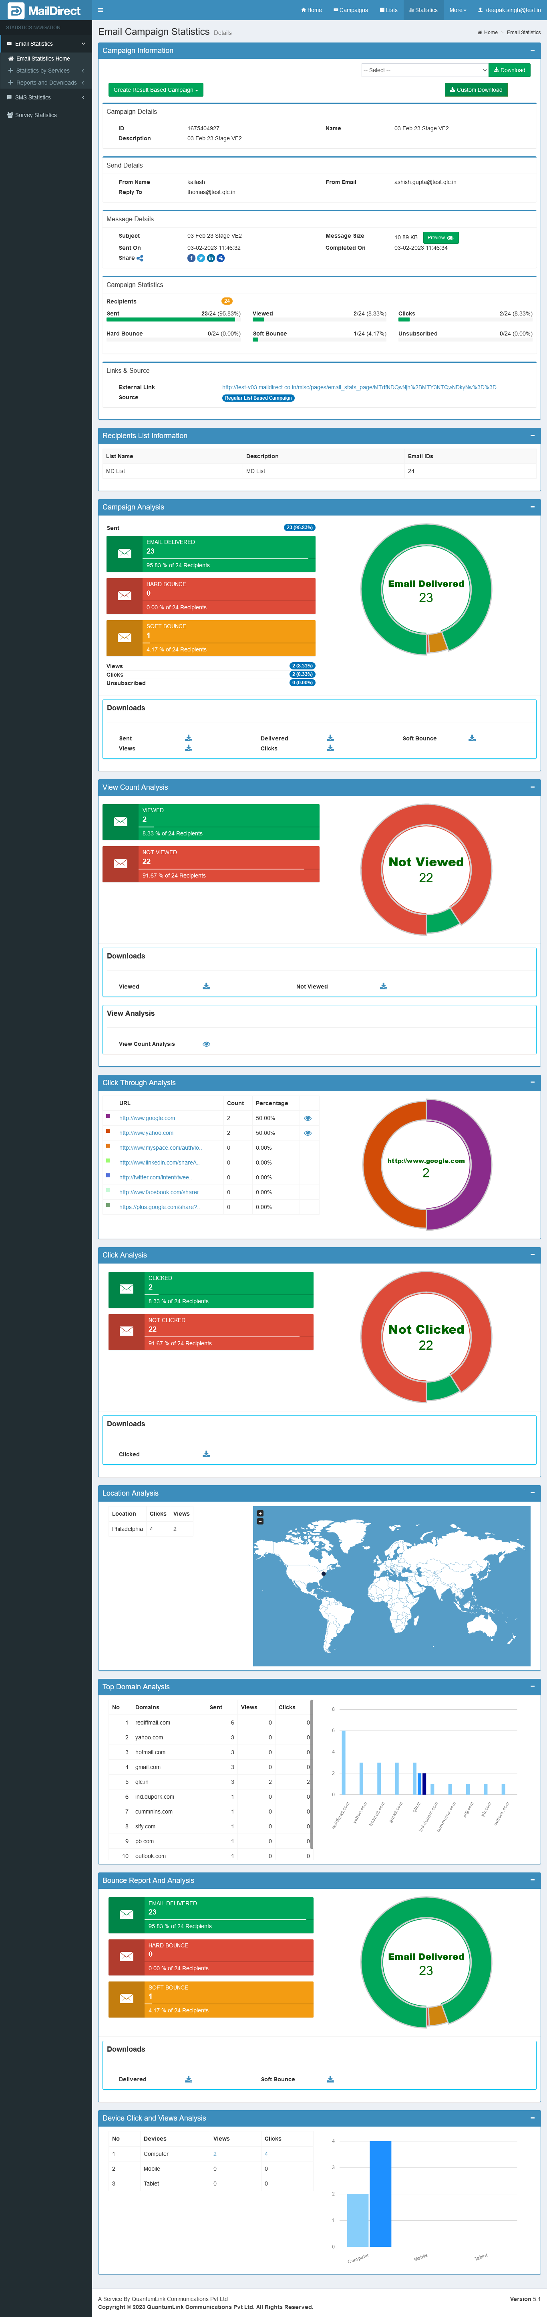Open the download type Select dropdown
This screenshot has height=2317, width=547.
[424, 70]
